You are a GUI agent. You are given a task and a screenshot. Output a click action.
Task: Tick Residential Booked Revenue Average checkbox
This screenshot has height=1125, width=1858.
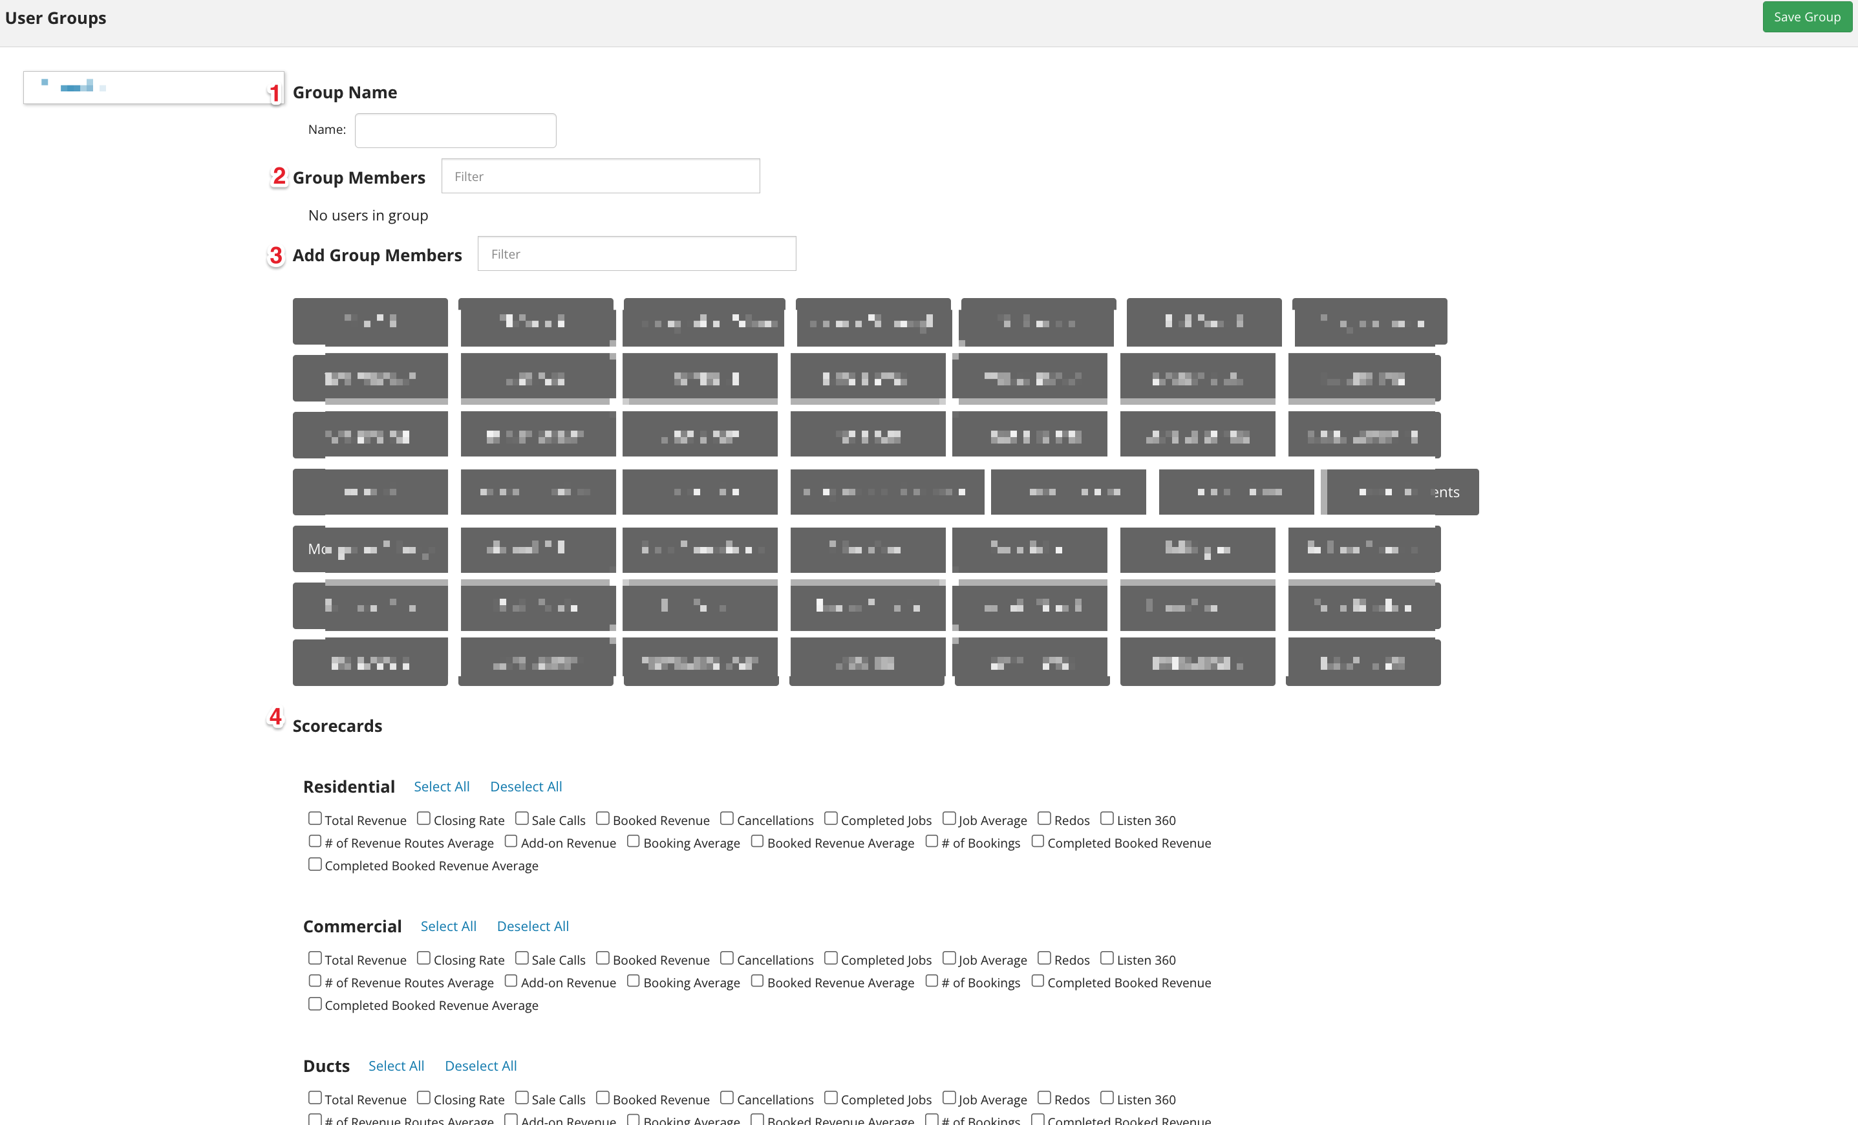coord(757,841)
